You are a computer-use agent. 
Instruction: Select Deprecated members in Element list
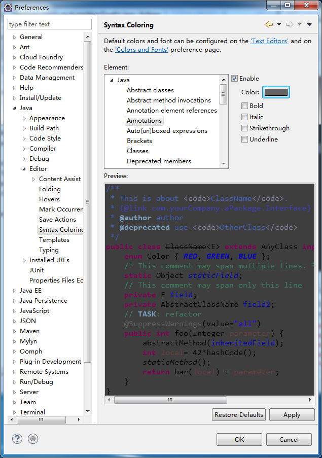pyautogui.click(x=159, y=161)
